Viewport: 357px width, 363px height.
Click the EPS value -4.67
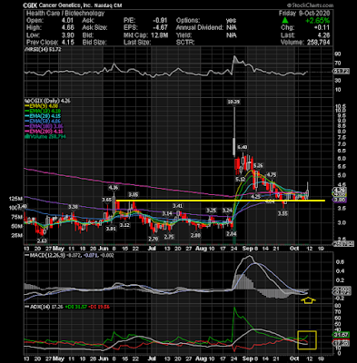pyautogui.click(x=161, y=27)
